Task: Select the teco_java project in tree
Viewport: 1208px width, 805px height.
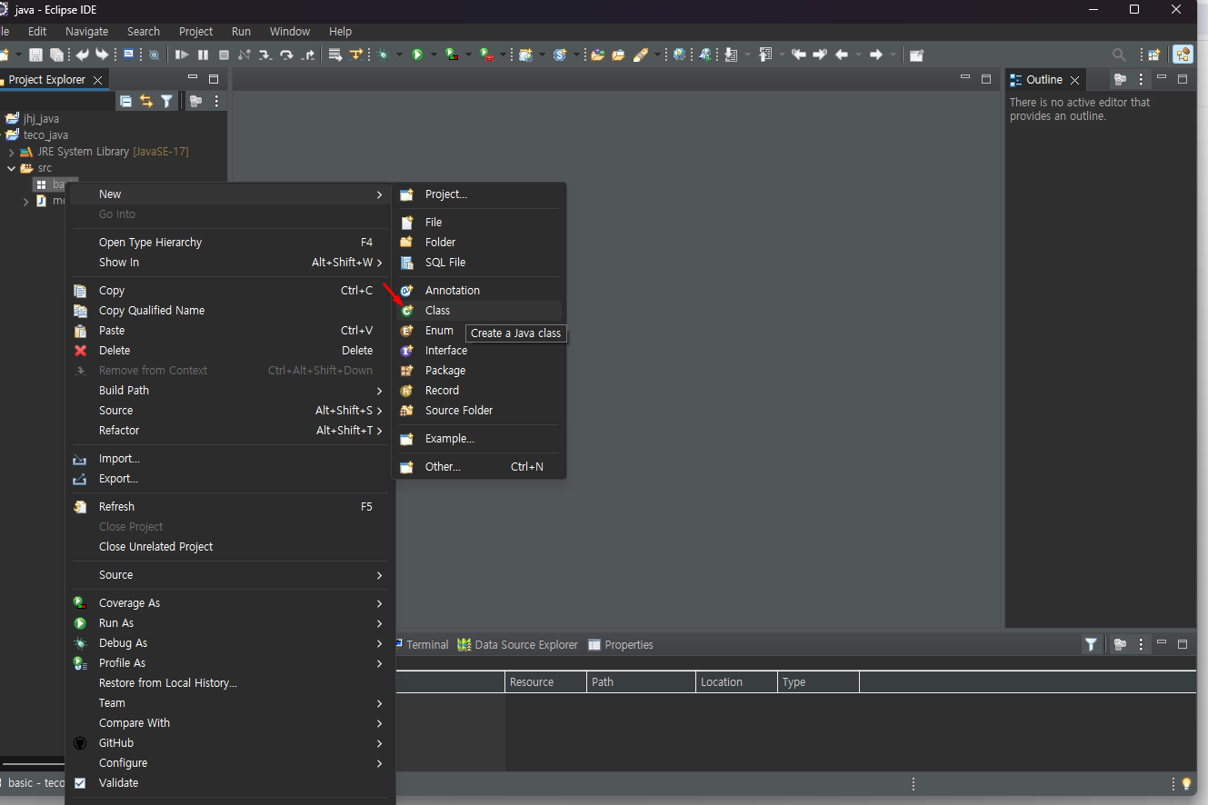Action: [36, 135]
